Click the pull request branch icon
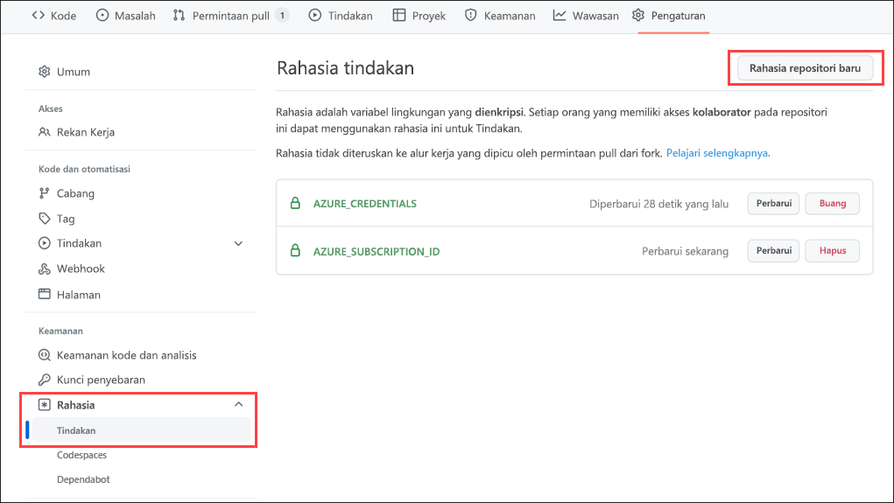894x503 pixels. [179, 16]
